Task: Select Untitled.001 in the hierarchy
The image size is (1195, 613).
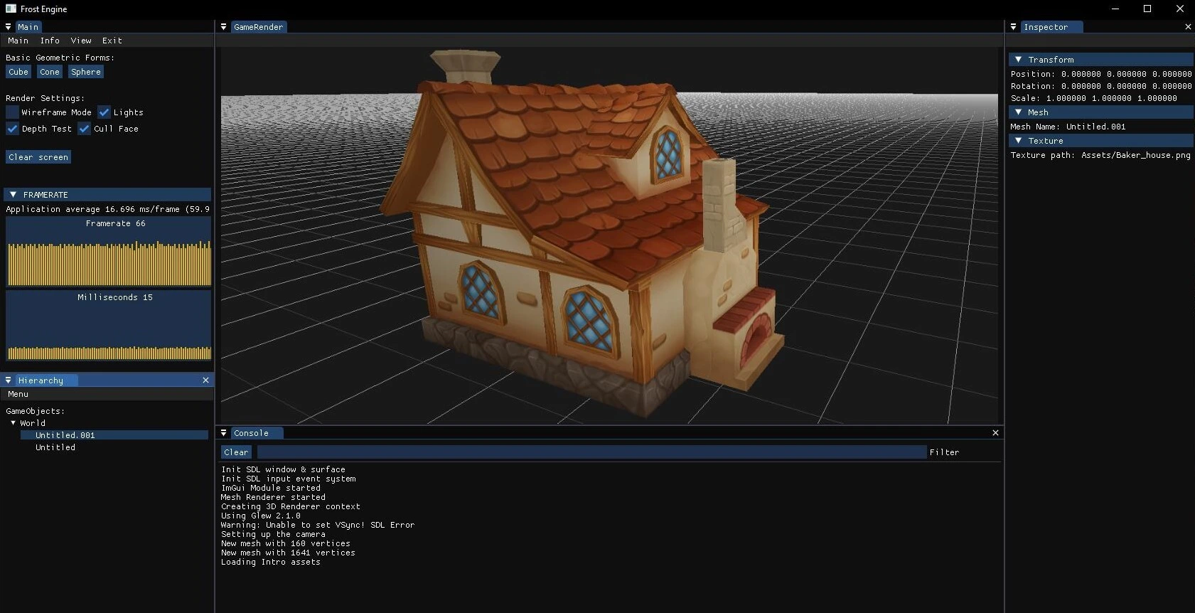Action: point(114,435)
